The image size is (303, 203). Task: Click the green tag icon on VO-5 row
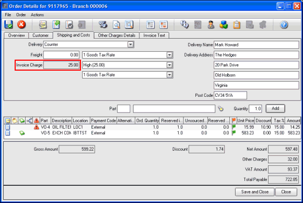22,133
